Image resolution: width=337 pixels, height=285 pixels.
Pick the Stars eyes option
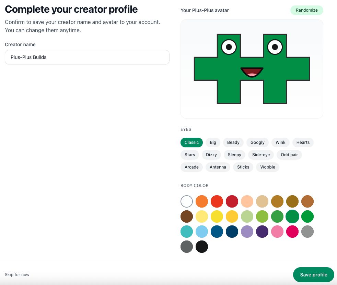click(x=189, y=155)
